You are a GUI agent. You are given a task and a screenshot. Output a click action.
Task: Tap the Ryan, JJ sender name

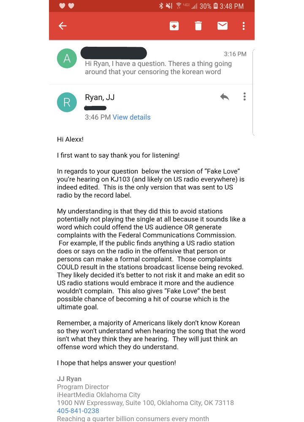[x=100, y=97]
